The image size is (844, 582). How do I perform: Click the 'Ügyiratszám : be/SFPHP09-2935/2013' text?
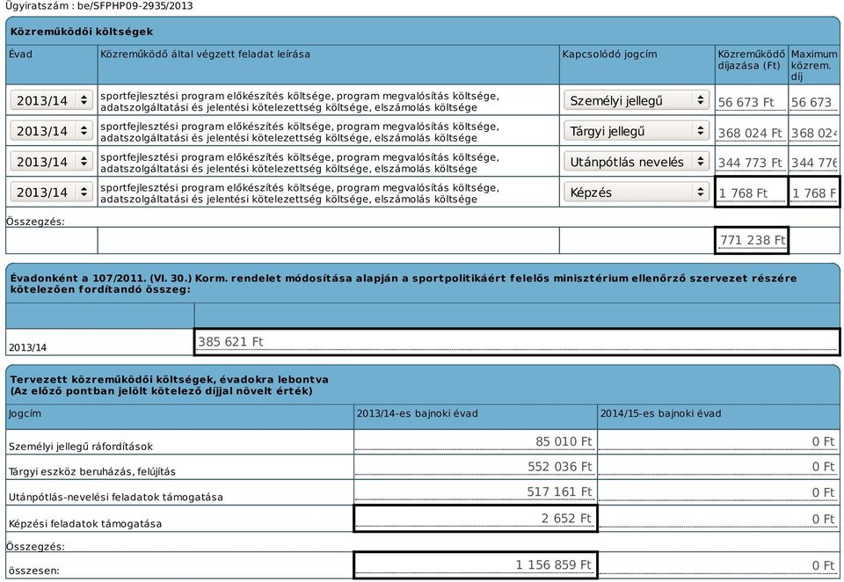coord(99,6)
